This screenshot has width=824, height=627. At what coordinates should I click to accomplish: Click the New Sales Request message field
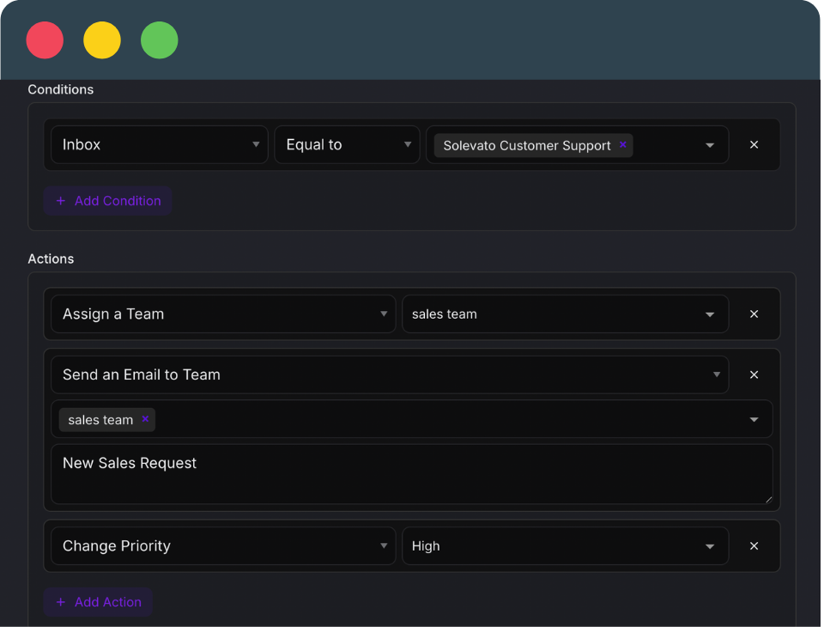coord(412,474)
